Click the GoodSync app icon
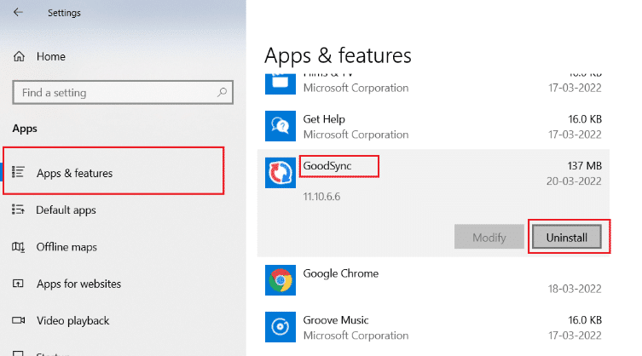 280,173
